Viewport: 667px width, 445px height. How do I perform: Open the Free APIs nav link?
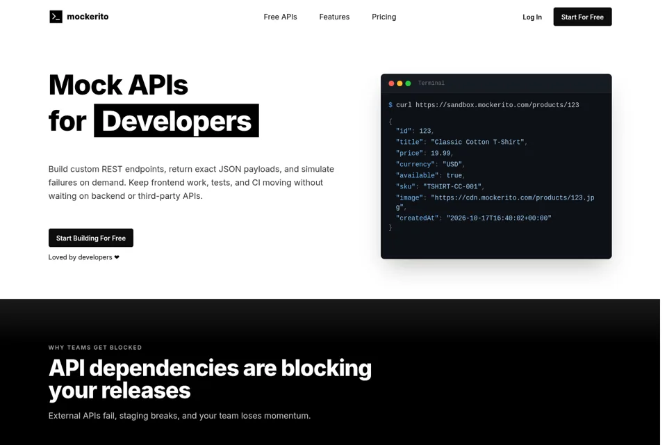(280, 17)
